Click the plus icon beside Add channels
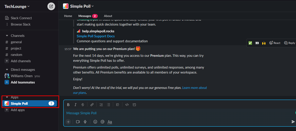 click(7, 61)
